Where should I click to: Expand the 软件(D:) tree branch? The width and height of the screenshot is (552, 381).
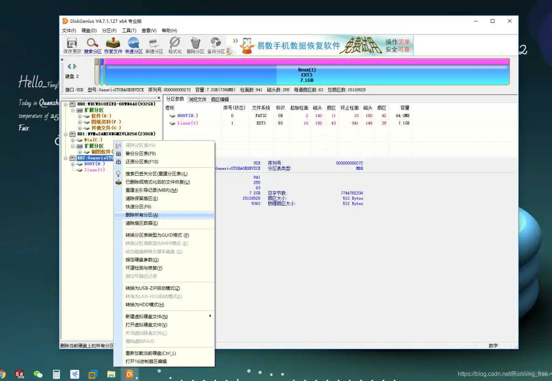[x=79, y=116]
